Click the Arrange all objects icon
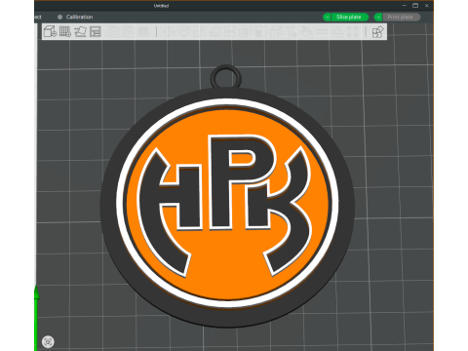Viewport: 468px width, 351px height. tap(96, 31)
